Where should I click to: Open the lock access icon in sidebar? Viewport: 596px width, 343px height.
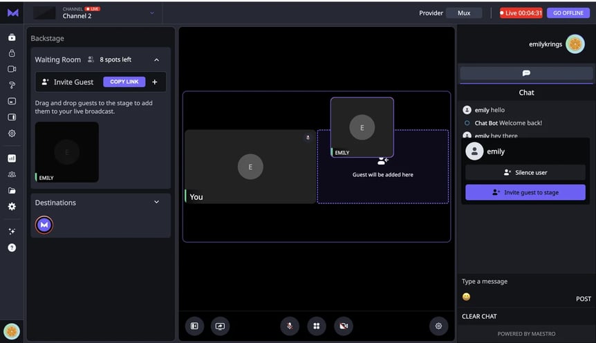(12, 53)
